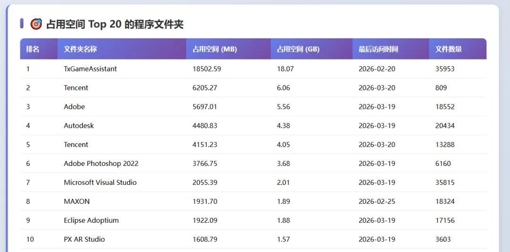Click the rank 2 Tencent entry

[x=76, y=88]
